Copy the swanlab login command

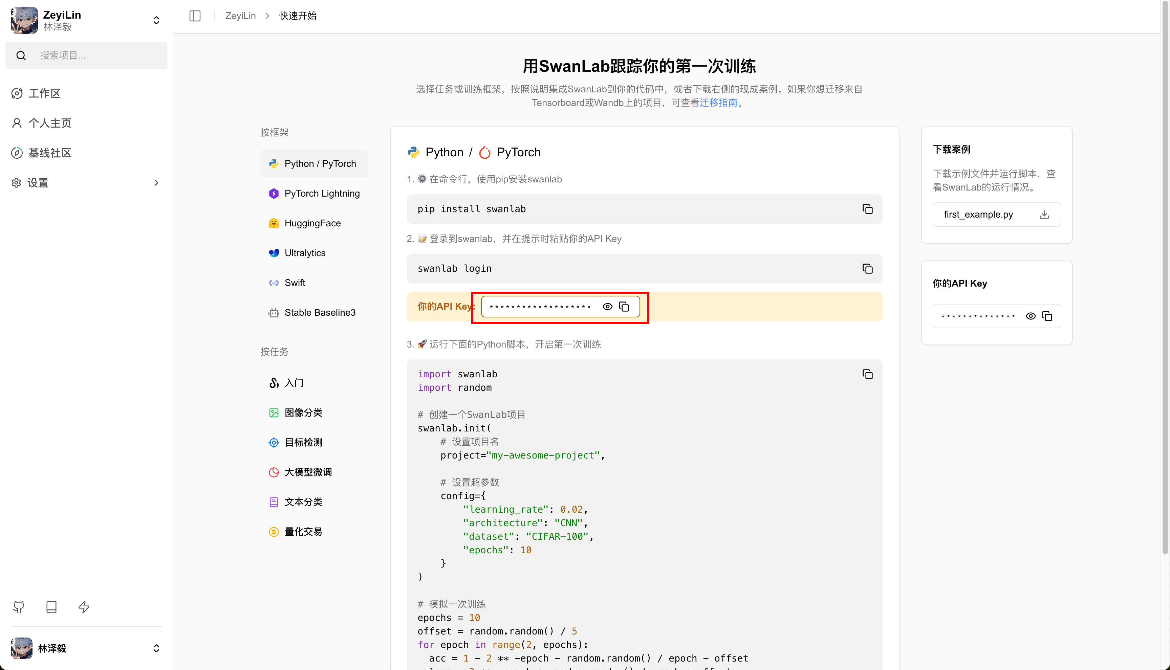[x=867, y=269]
